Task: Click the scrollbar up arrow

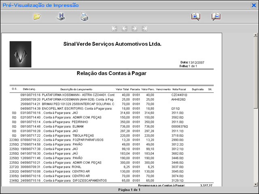Action: point(255,36)
